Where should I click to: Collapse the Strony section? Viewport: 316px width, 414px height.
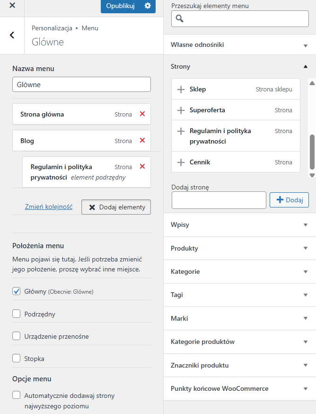(306, 67)
